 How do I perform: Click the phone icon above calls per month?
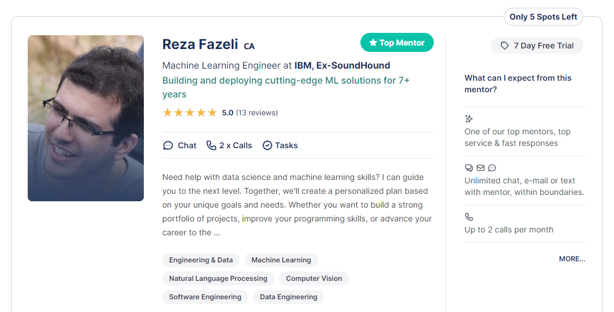tap(468, 217)
